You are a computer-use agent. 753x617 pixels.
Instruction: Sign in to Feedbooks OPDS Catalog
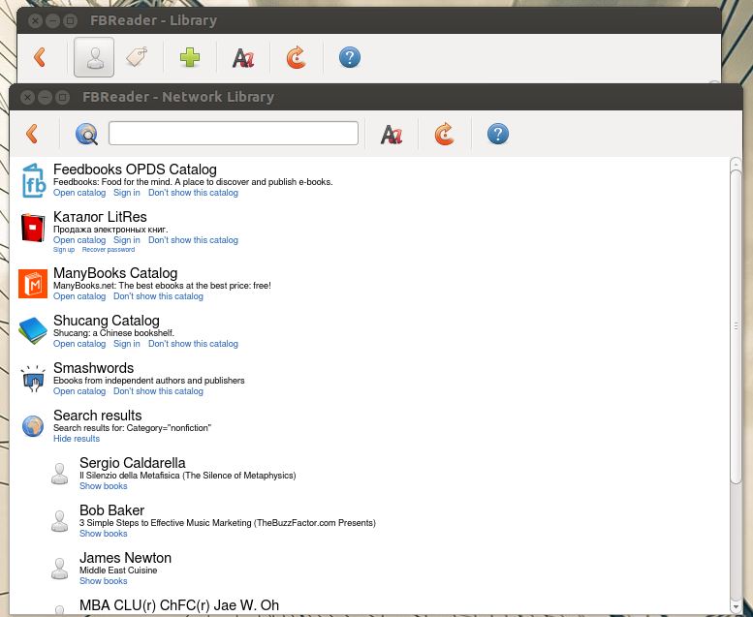coord(127,193)
